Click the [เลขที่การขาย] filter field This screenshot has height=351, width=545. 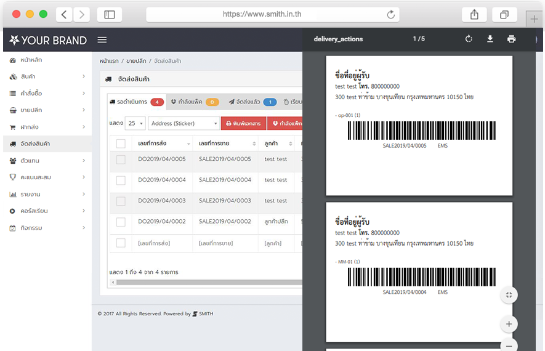tap(225, 243)
